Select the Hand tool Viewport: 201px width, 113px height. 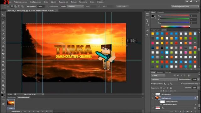[3, 85]
